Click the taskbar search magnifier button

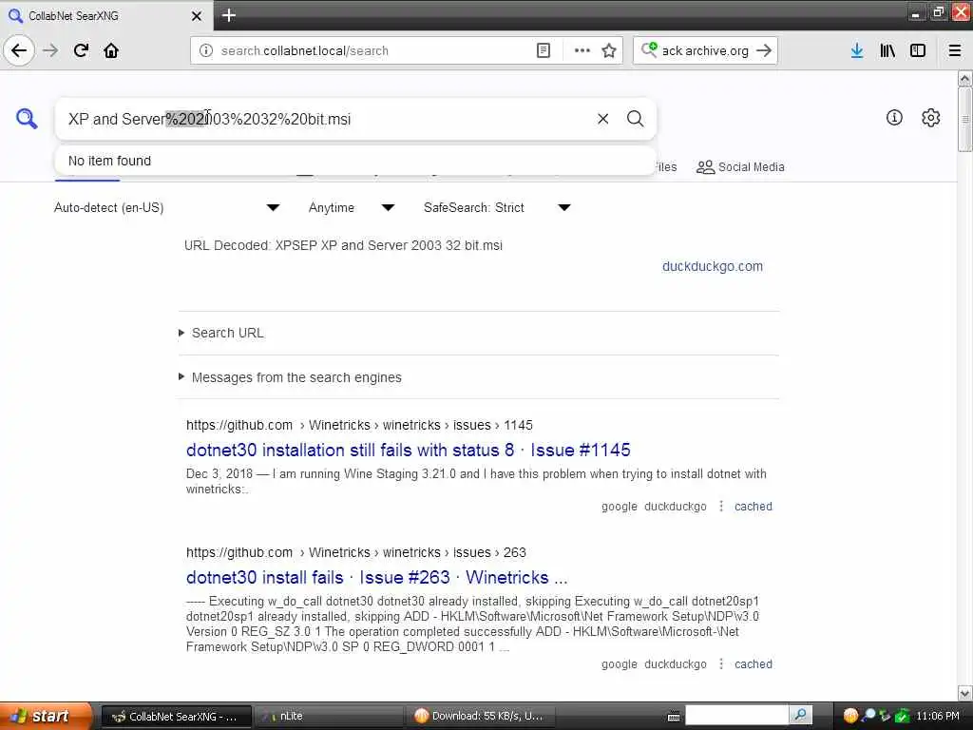[x=800, y=716]
